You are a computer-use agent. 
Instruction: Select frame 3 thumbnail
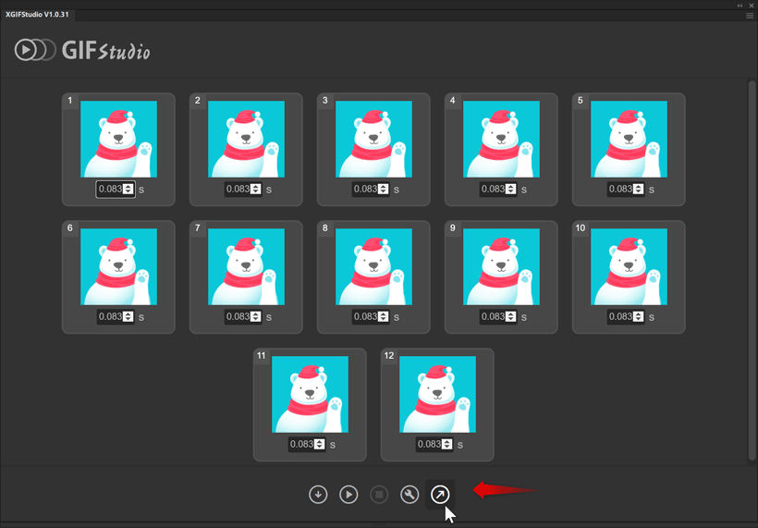[373, 140]
